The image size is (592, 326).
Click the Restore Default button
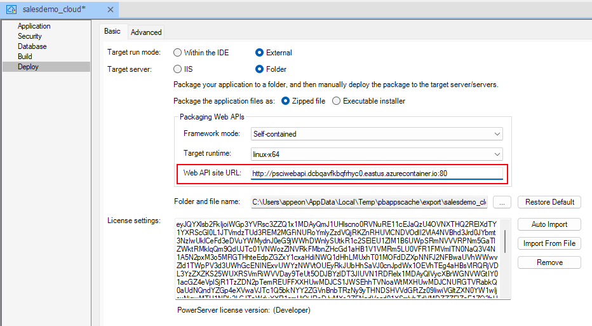549,202
